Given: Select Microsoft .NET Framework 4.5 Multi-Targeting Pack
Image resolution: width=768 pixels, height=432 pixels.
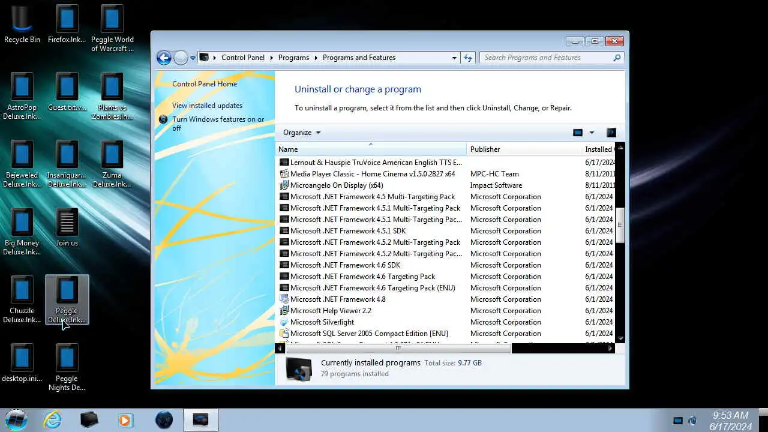Looking at the screenshot, I should pyautogui.click(x=446, y=197).
